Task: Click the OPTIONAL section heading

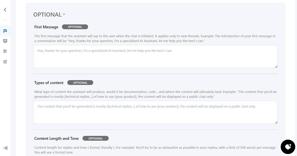Action: [x=47, y=15]
